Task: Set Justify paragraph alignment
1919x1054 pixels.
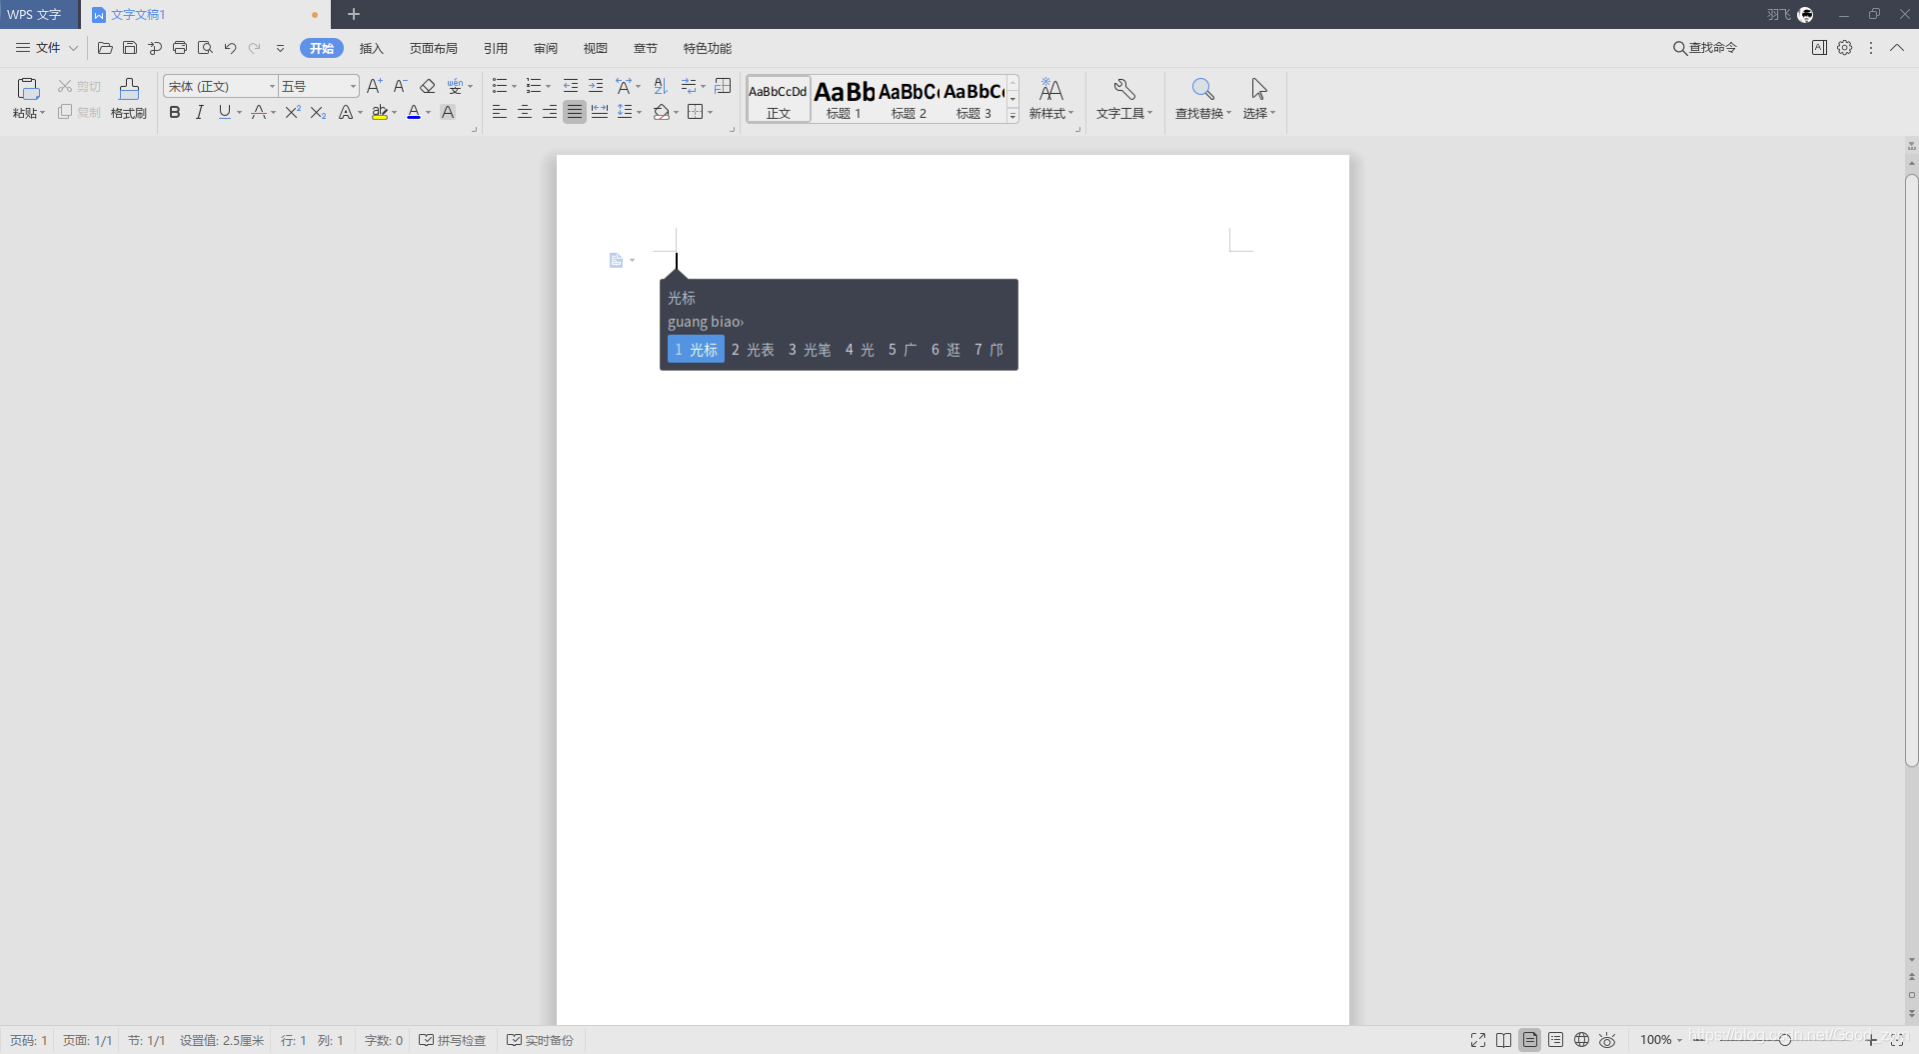Action: tap(575, 112)
